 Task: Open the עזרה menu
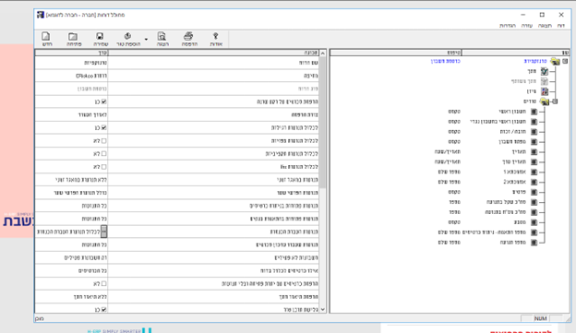[527, 26]
